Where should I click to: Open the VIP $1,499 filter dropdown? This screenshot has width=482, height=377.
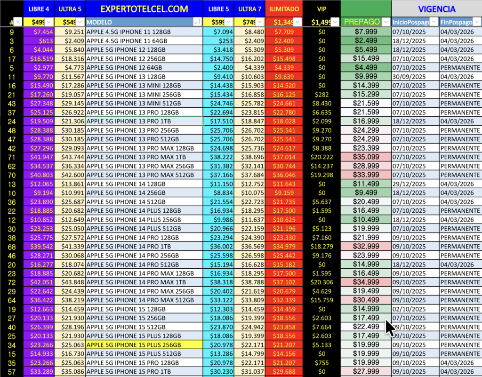(x=335, y=22)
